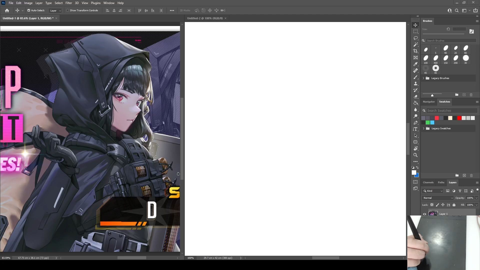Enable Show Transform Controls checkbox

(67, 10)
